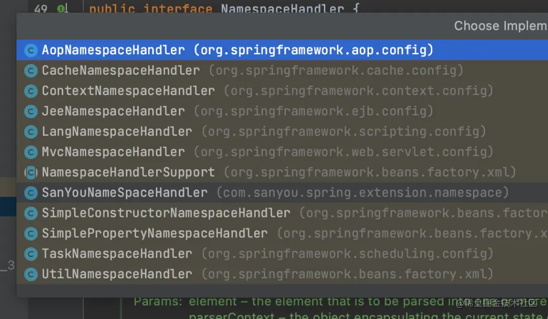Click package text com.sanyou.spring.extension.namespace
The image size is (548, 319).
pos(362,193)
